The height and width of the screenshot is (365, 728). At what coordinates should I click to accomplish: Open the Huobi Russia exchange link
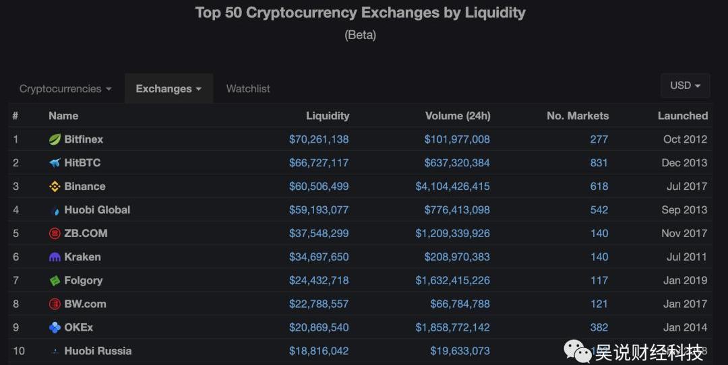point(98,351)
